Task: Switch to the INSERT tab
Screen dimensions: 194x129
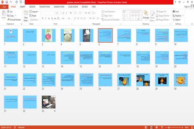Action: pos(23,7)
